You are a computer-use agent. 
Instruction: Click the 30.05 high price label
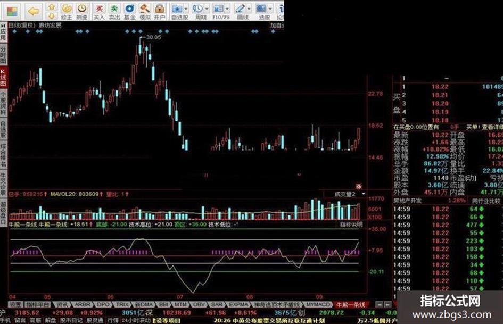pyautogui.click(x=153, y=38)
